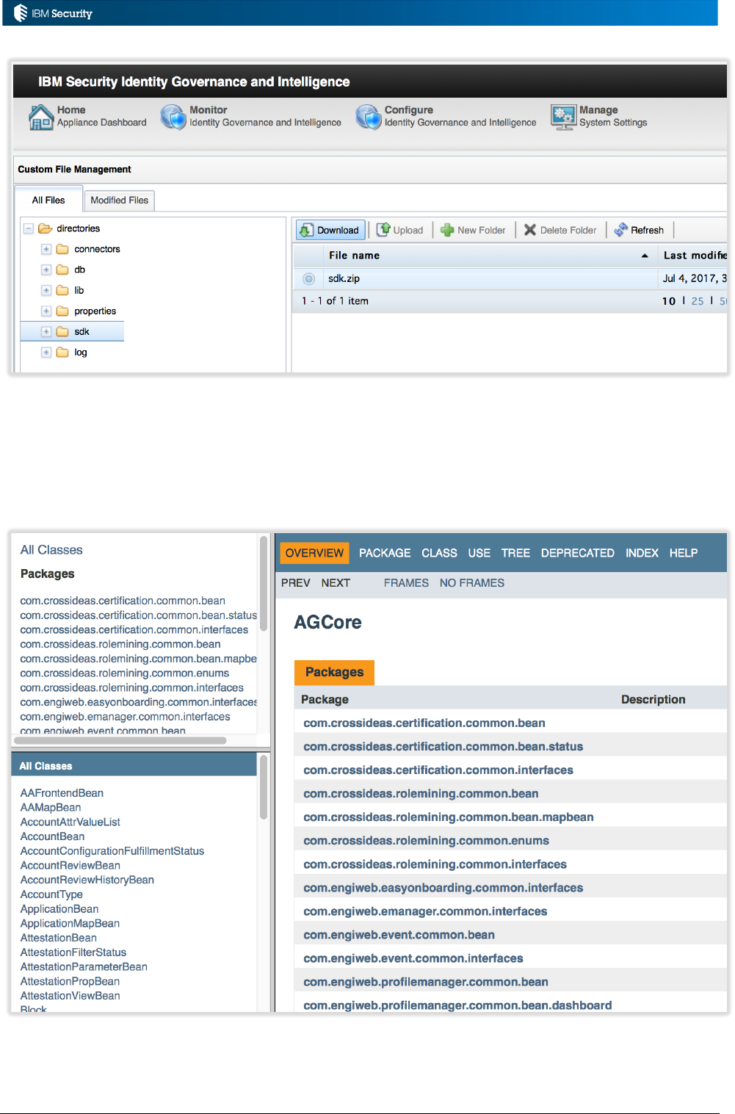Open the AccountConfigurationFulfillmentStatus class
The image size is (735, 1114).
(112, 851)
